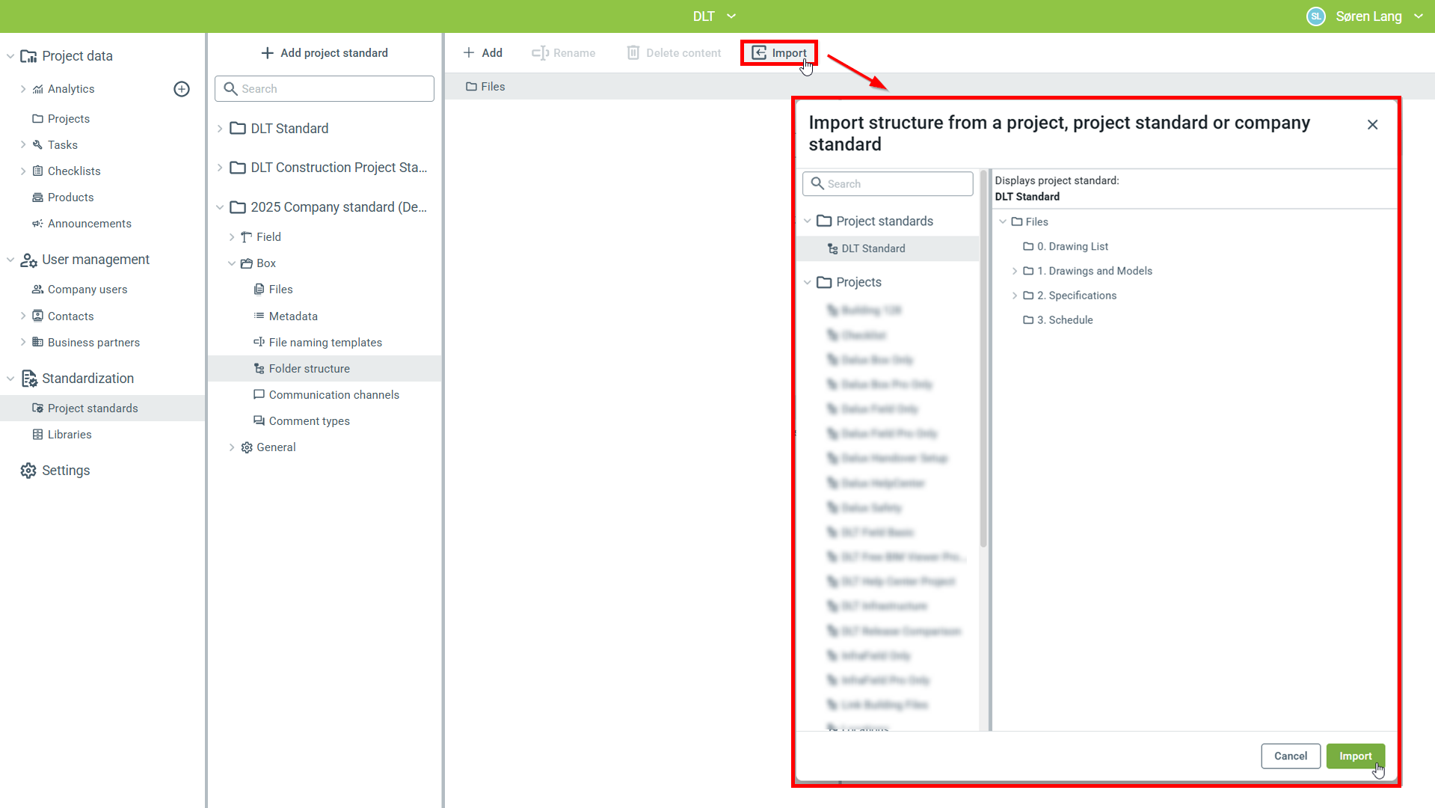Click the Cancel button in dialog
This screenshot has height=808, width=1435.
[1290, 756]
